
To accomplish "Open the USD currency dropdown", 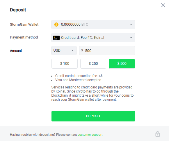I will 64,51.
